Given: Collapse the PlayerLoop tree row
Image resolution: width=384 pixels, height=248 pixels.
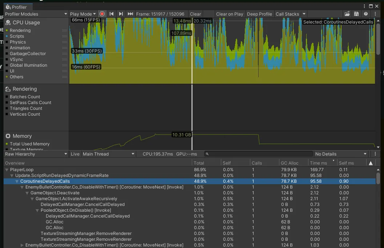Looking at the screenshot, I should click(7, 170).
